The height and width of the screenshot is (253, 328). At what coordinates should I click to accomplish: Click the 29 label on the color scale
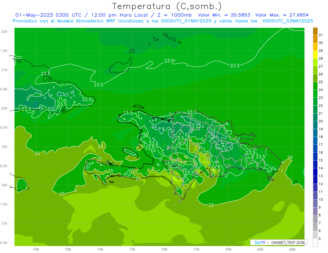pyautogui.click(x=321, y=51)
